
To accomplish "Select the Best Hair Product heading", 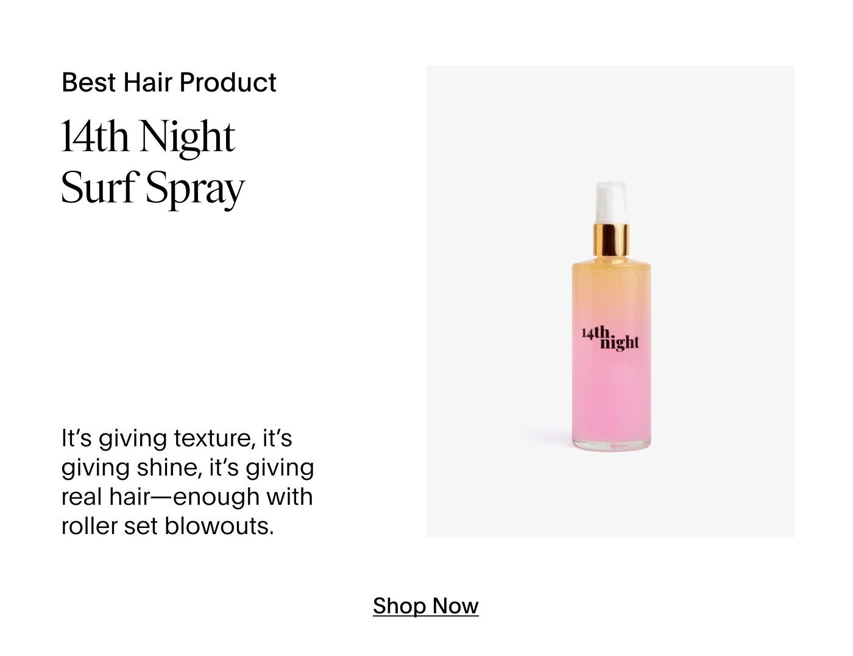I will coord(169,82).
